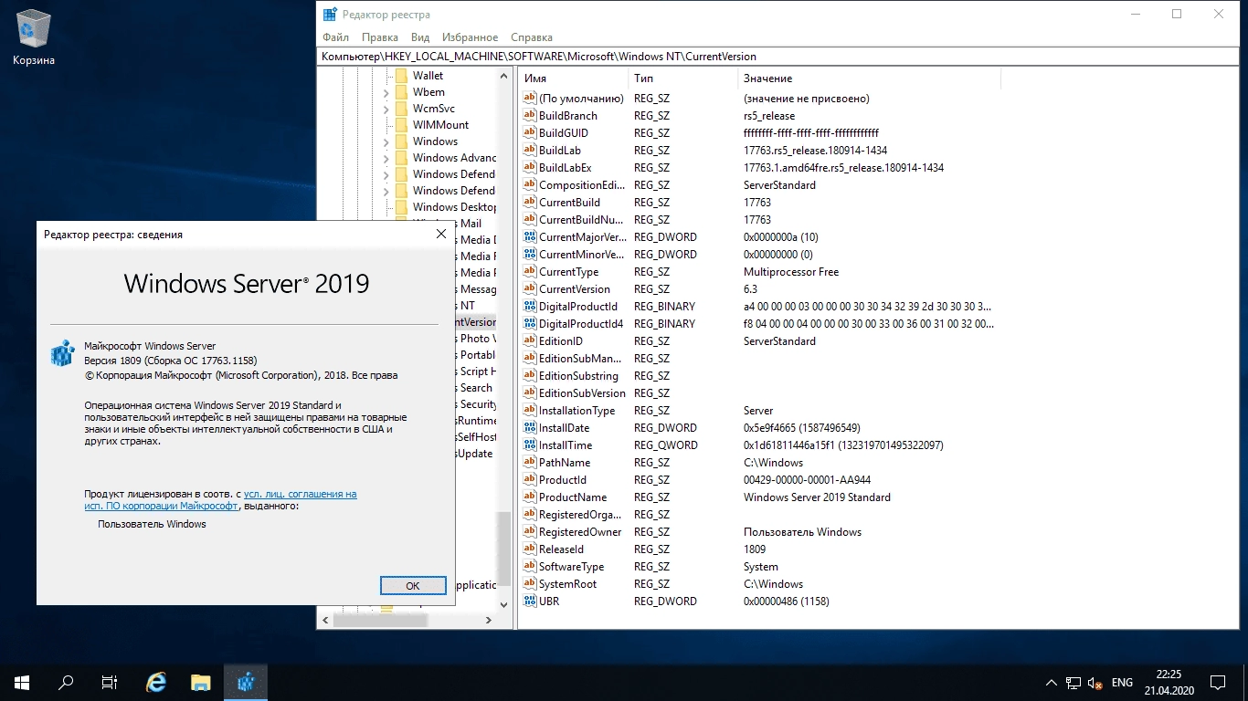Expand the Wbem tree node

[386, 93]
